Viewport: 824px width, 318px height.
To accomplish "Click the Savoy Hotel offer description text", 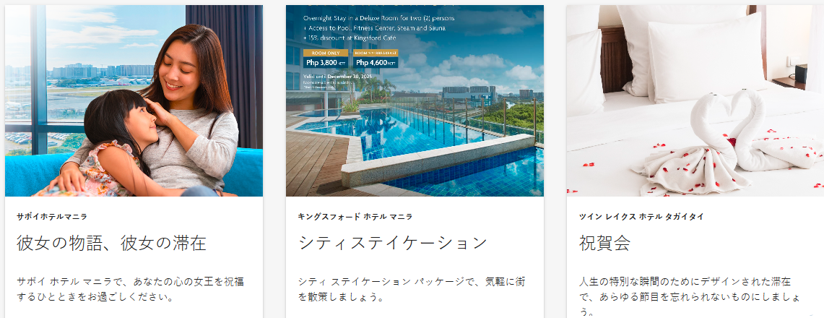I will [x=130, y=289].
